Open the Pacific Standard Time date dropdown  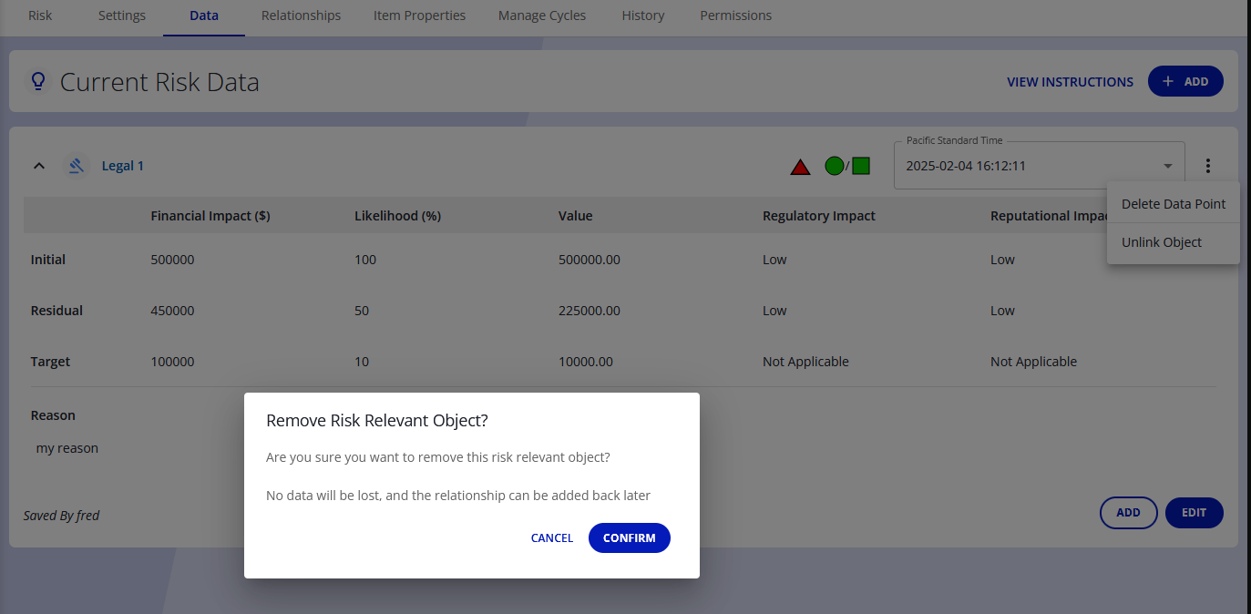pyautogui.click(x=1039, y=166)
